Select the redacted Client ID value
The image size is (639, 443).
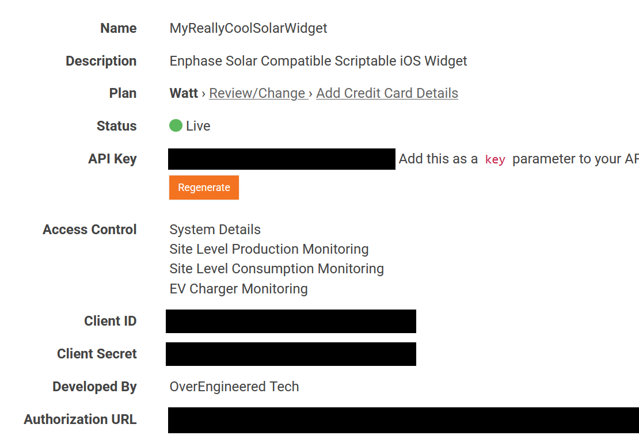tap(291, 321)
